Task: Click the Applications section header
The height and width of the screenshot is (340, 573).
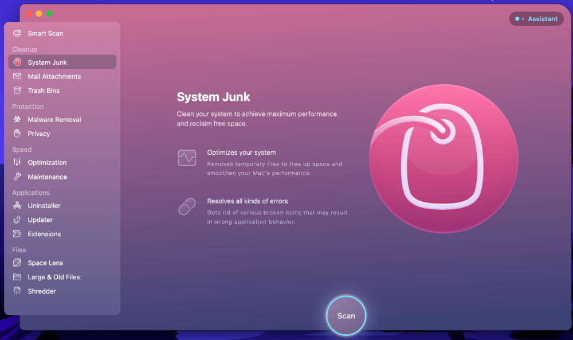Action: (31, 193)
